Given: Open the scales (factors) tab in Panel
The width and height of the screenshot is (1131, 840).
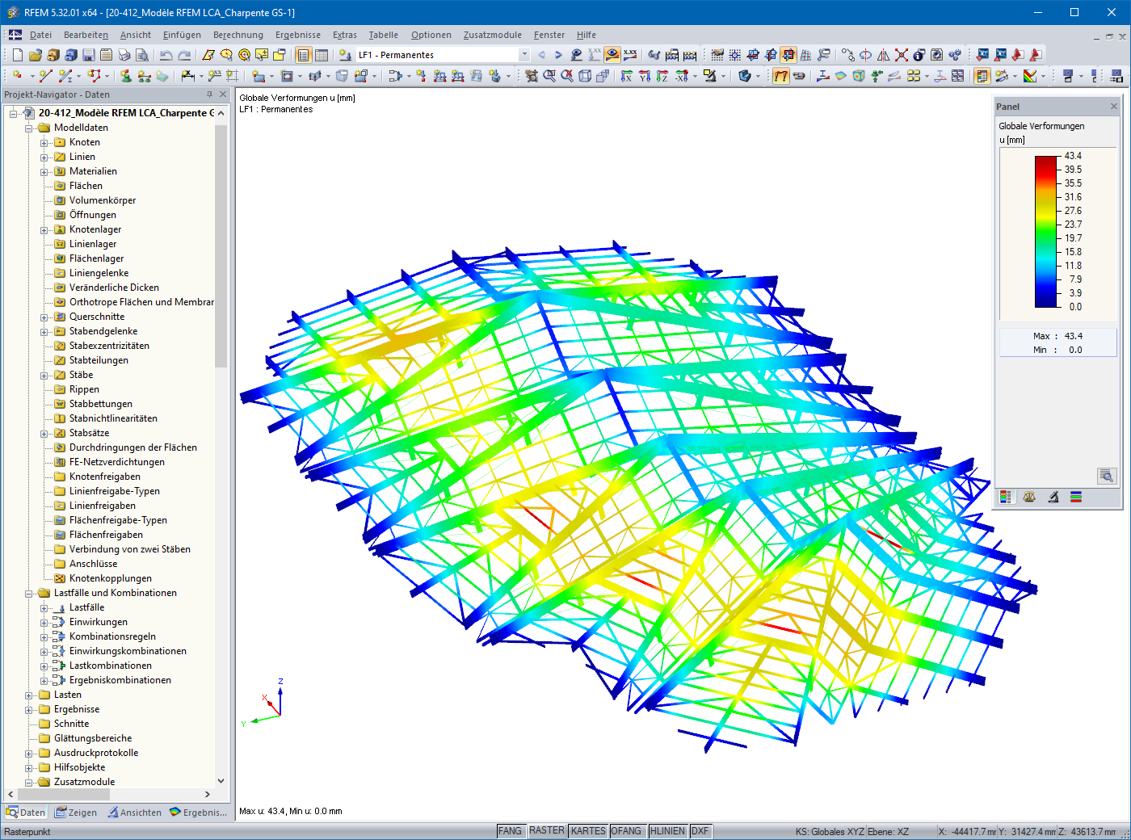Looking at the screenshot, I should pyautogui.click(x=1029, y=498).
